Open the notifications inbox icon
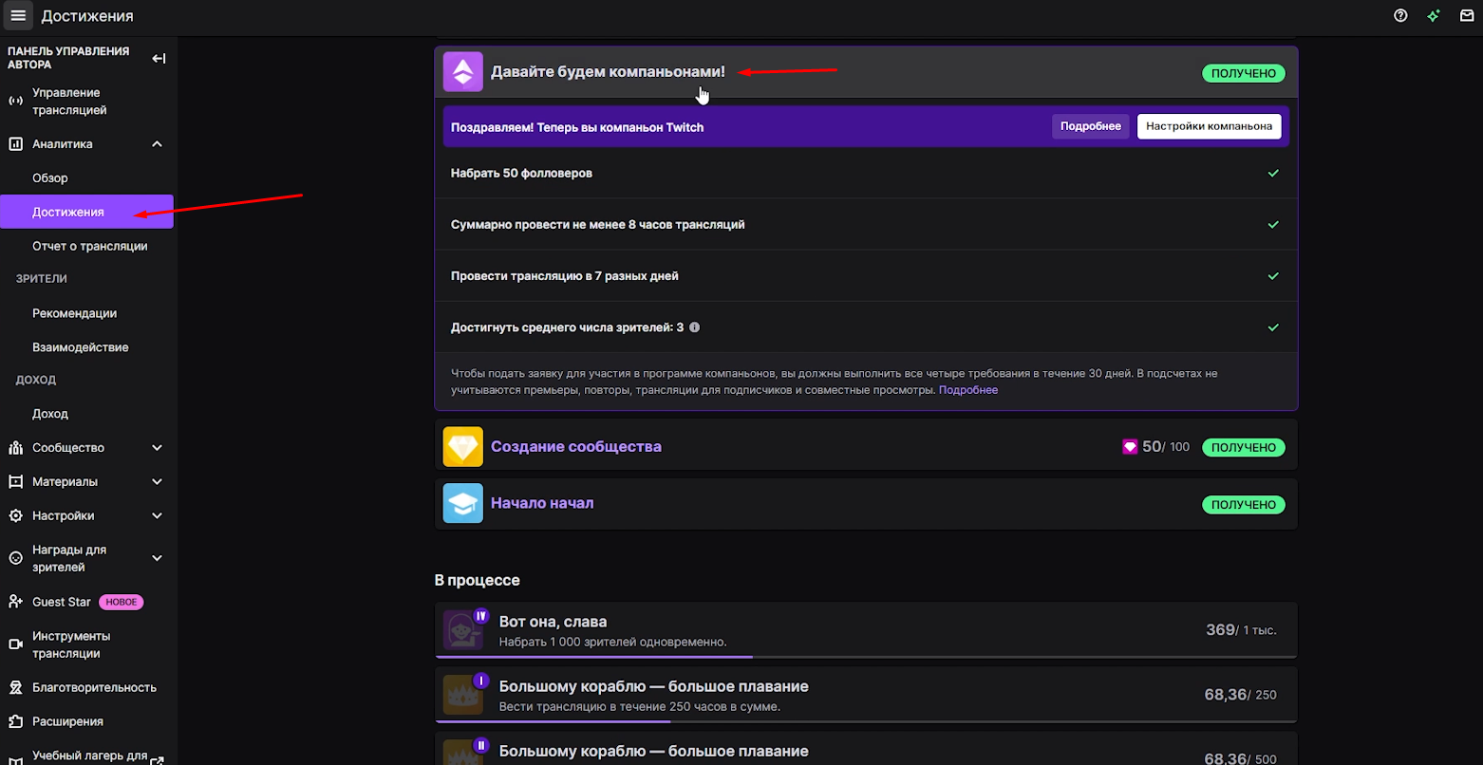This screenshot has width=1483, height=765. 1467,15
